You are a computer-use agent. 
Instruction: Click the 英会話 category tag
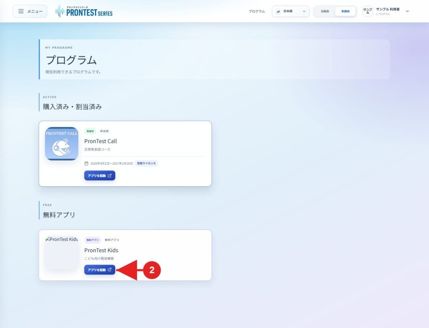pyautogui.click(x=104, y=131)
